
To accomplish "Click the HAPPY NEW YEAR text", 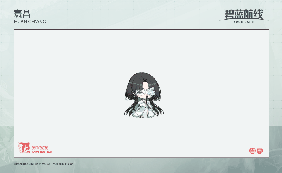I will [42, 152].
